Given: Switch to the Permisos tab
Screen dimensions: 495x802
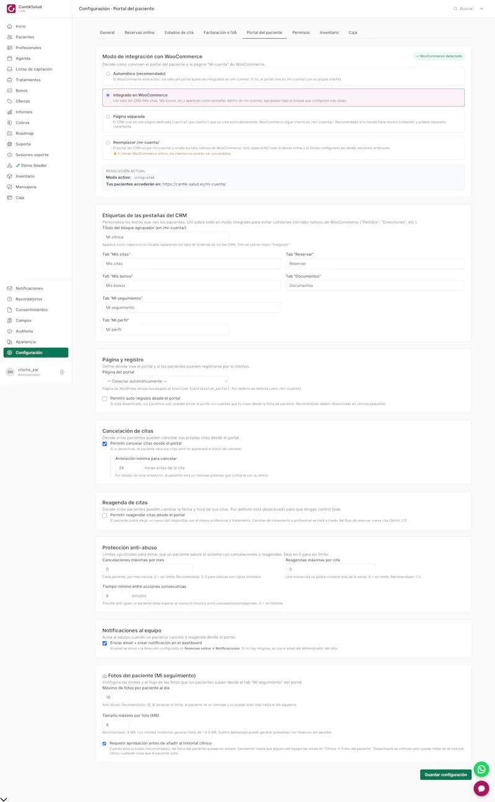Looking at the screenshot, I should (x=301, y=32).
